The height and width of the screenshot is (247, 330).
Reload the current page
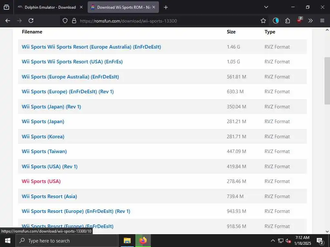[x=31, y=21]
